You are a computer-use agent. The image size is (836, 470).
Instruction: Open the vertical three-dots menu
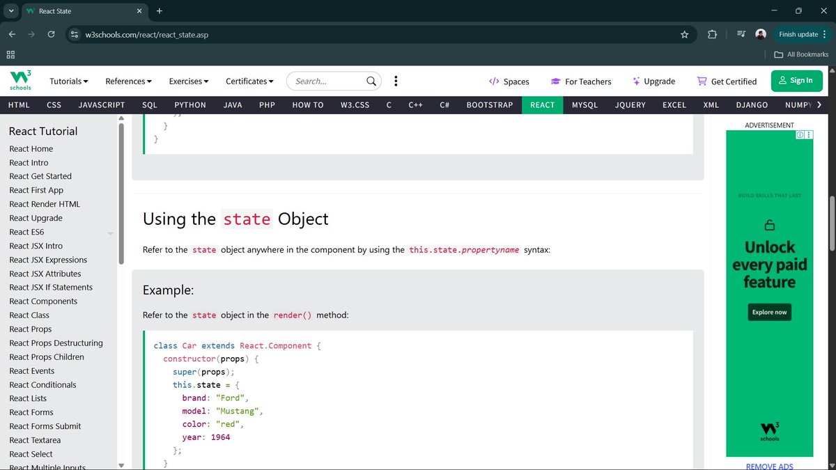(396, 81)
